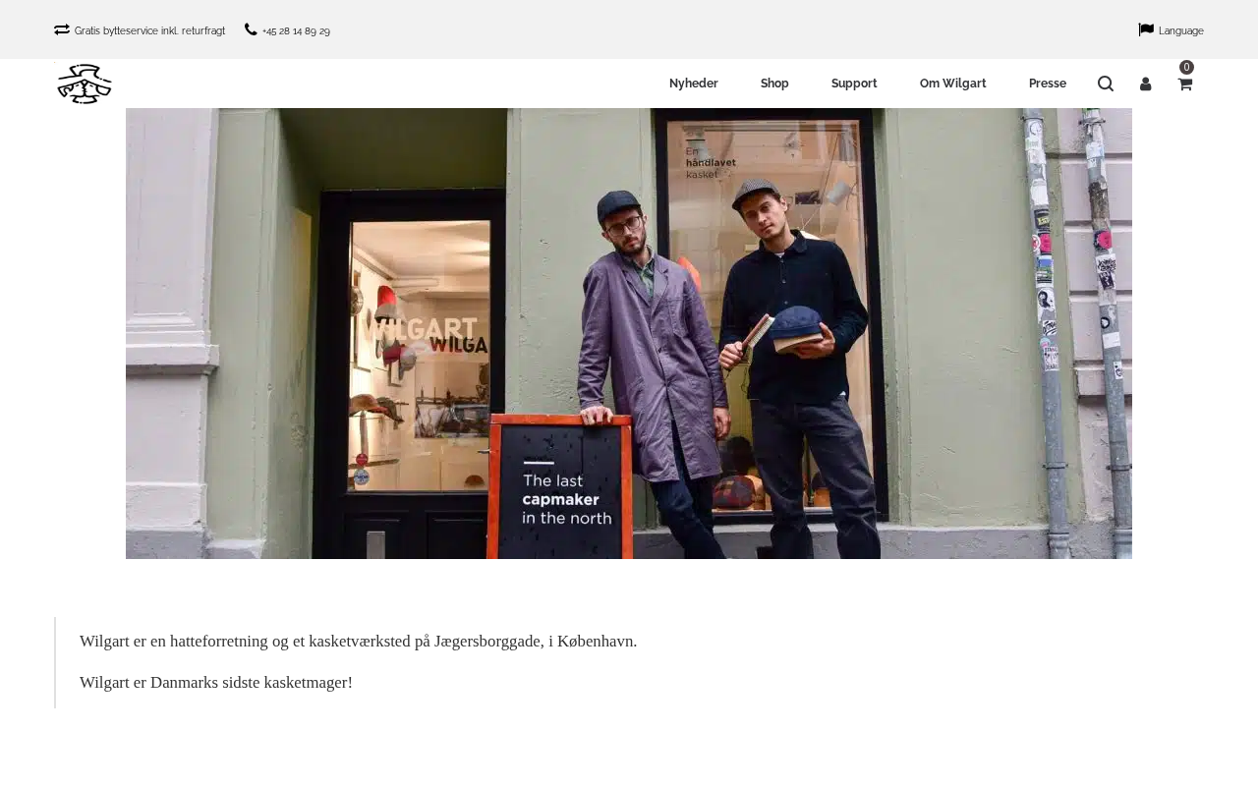The height and width of the screenshot is (786, 1258).
Task: Call phone number +45 28 14 89 29
Action: point(296,31)
